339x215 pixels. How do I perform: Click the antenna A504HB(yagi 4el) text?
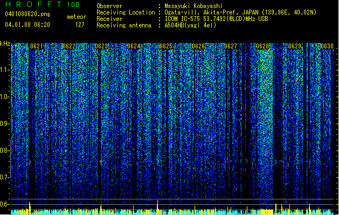[x=190, y=25]
